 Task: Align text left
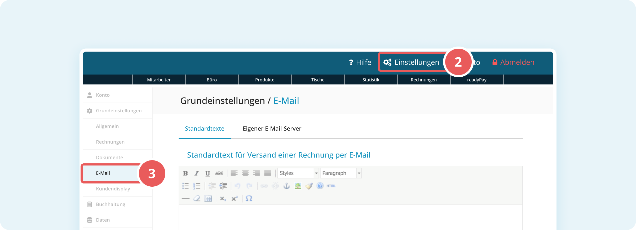(x=234, y=173)
